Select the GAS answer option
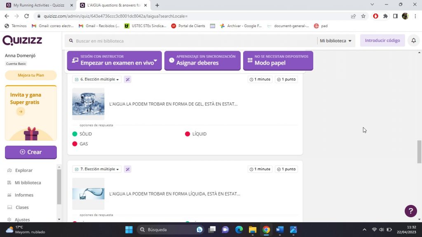The image size is (422, 237). (83, 144)
